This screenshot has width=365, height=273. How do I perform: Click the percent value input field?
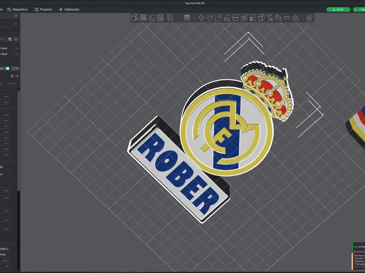pyautogui.click(x=5, y=266)
